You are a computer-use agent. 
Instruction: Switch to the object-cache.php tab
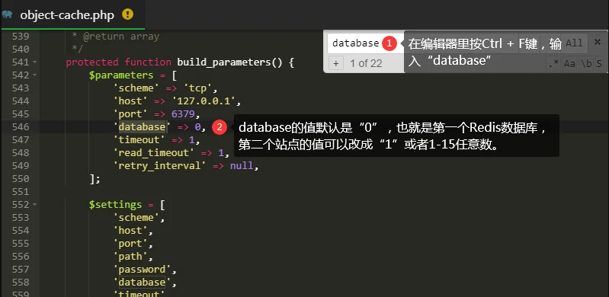point(72,14)
